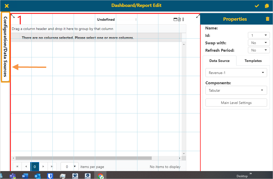Save changes with the checkmark icon
The height and width of the screenshot is (179, 273).
tap(257, 6)
